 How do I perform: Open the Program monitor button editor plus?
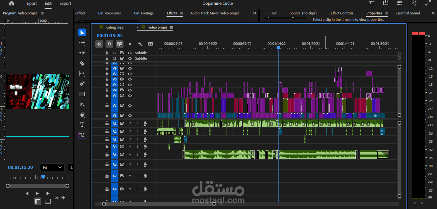point(63,197)
